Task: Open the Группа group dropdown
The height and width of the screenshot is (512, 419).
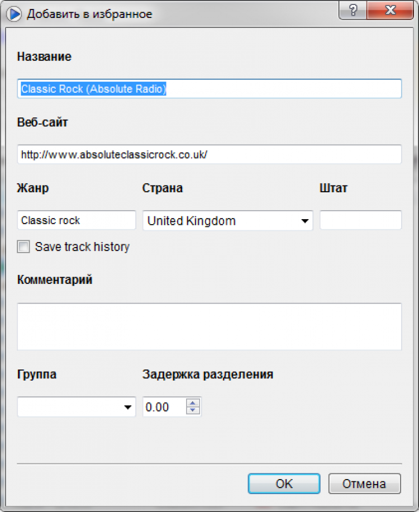Action: [x=127, y=407]
